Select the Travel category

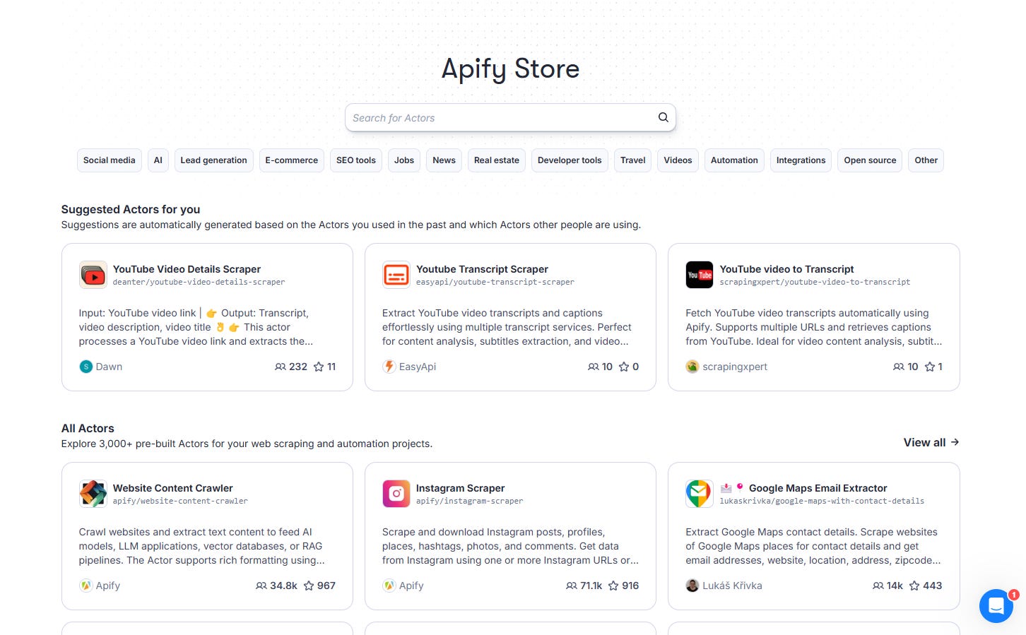(633, 160)
